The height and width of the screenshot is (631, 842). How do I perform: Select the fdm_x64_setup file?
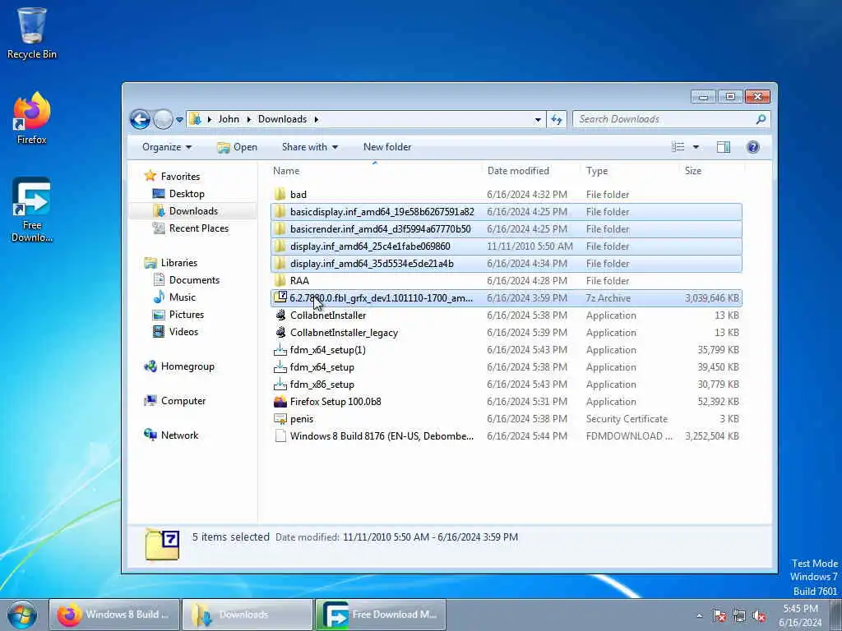coord(507,367)
